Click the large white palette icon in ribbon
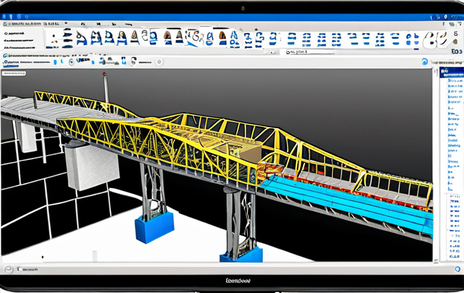The height and width of the screenshot is (293, 464). click(x=435, y=39)
